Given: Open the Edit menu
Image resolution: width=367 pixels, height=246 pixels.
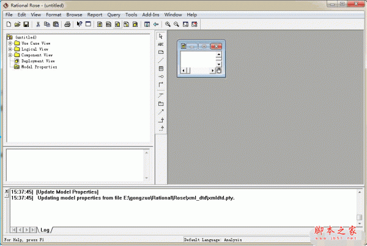Looking at the screenshot, I should pyautogui.click(x=21, y=15).
